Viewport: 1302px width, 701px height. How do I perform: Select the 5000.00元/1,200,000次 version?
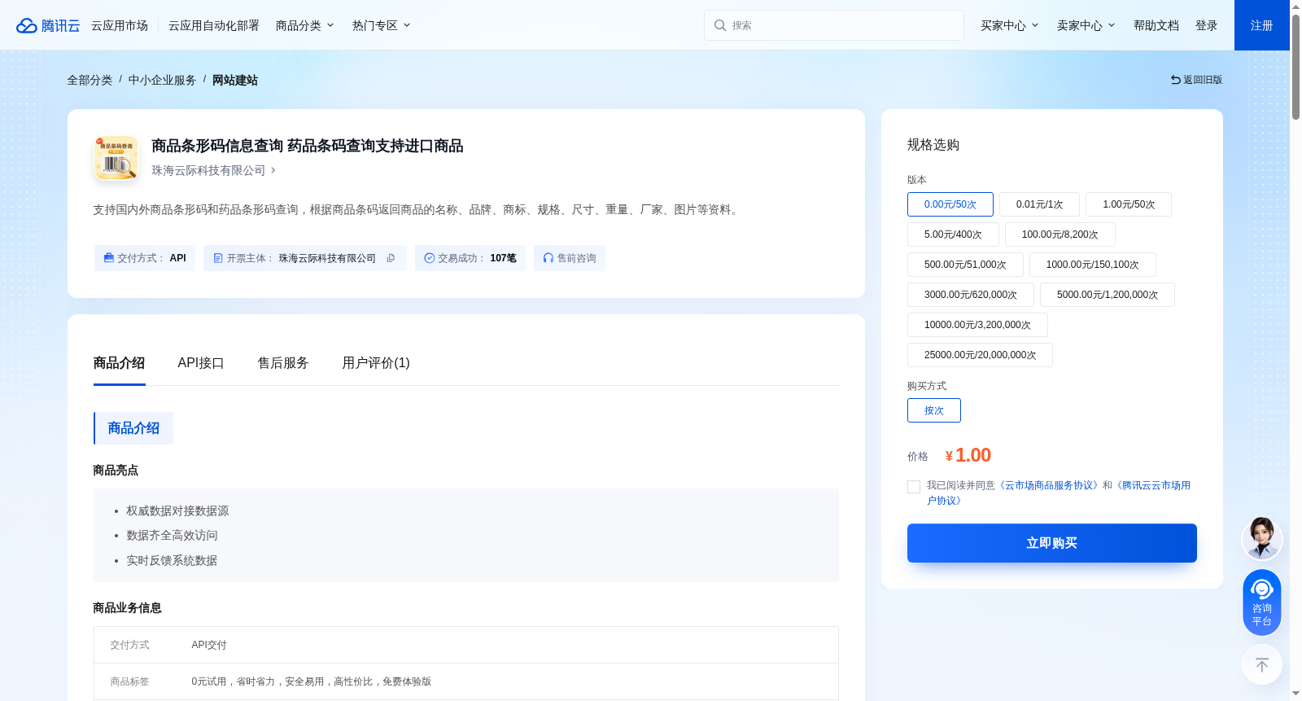pyautogui.click(x=1108, y=295)
